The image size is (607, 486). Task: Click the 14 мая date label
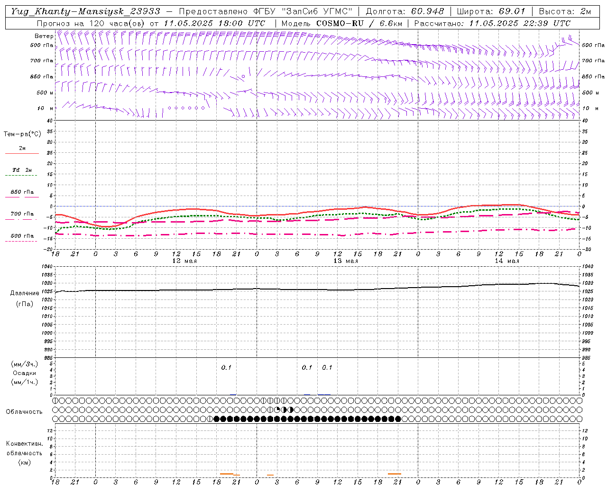tap(507, 261)
